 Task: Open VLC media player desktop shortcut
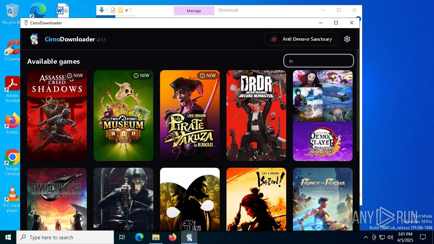click(x=12, y=199)
